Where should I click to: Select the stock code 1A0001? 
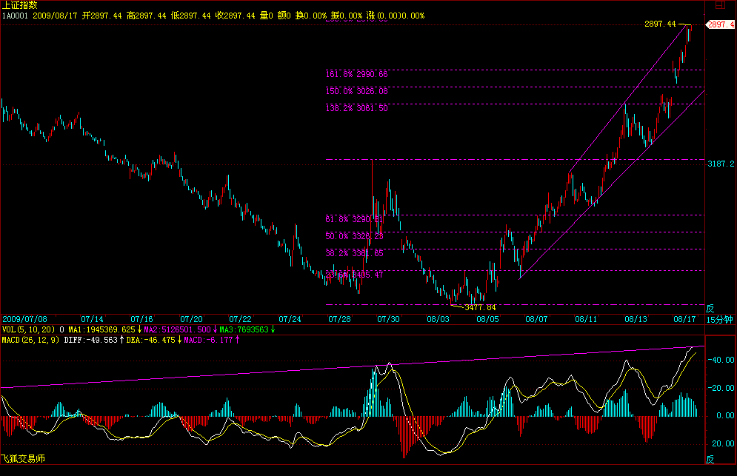click(x=15, y=16)
